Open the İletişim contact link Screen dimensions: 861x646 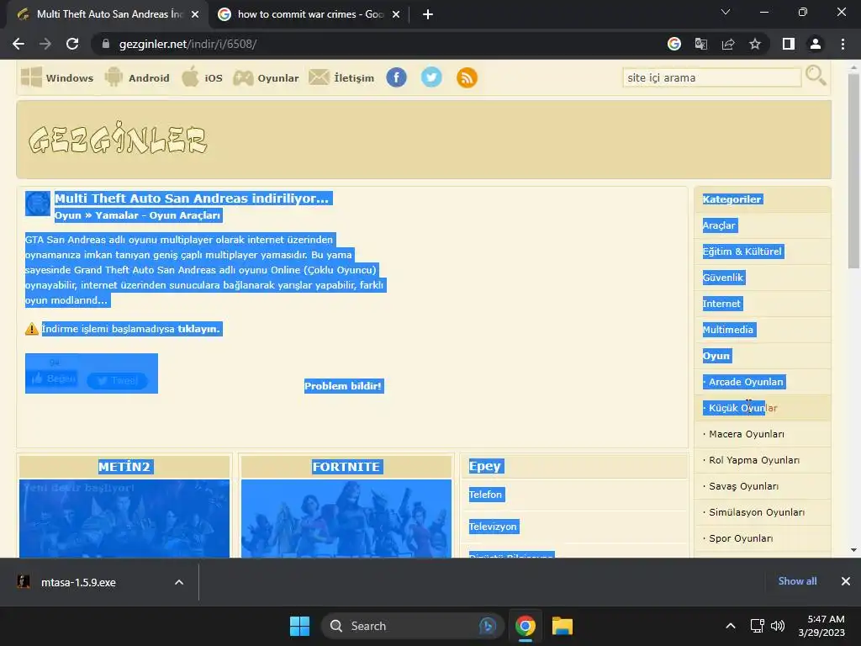click(x=341, y=77)
